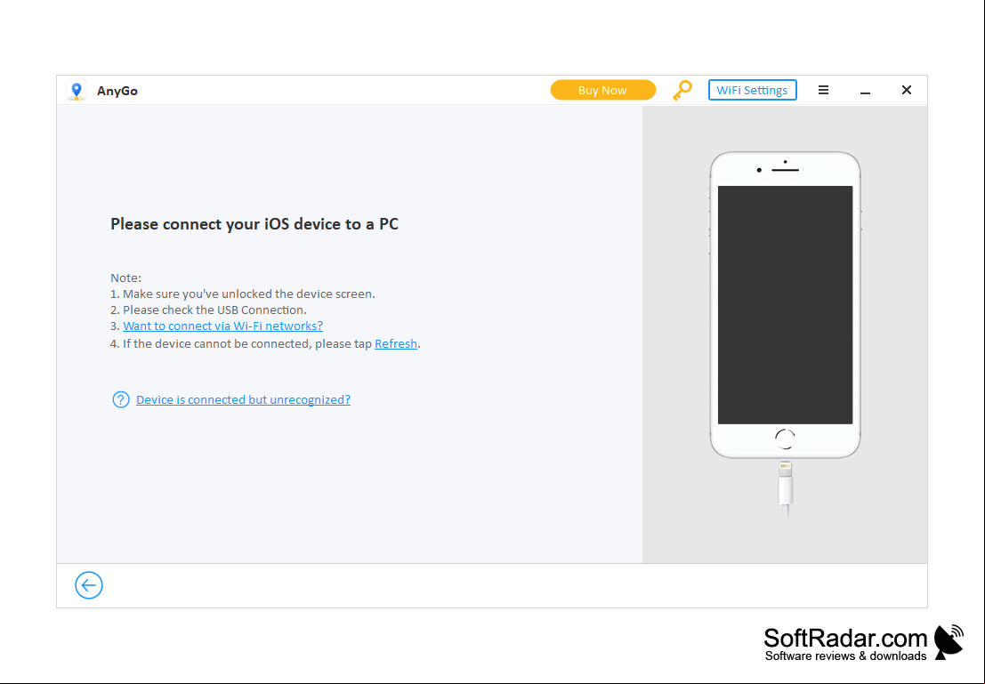Screen dimensions: 985x684
Task: Click "Please connect your iOS device" heading
Action: pos(254,224)
